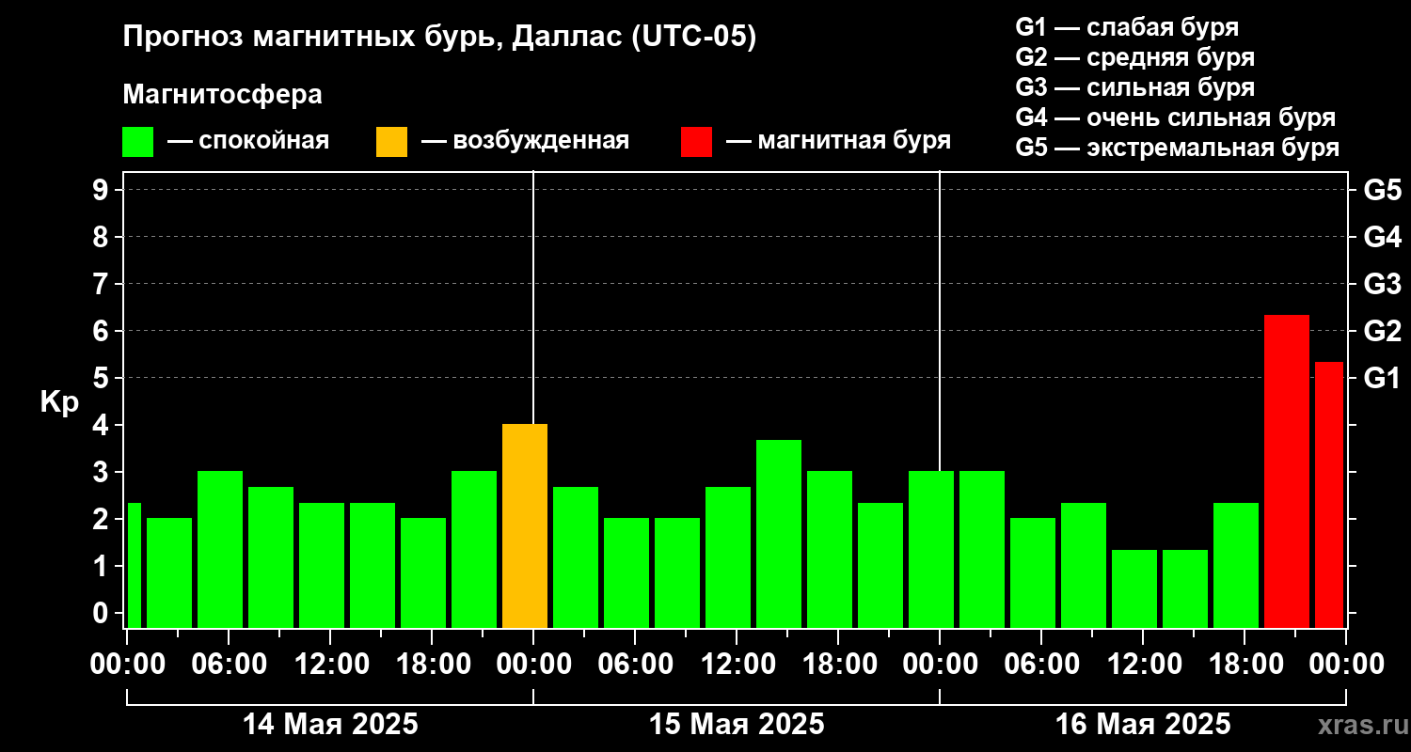Click the «18:00» tick label above 15 Мая
The image size is (1411, 752).
838,664
